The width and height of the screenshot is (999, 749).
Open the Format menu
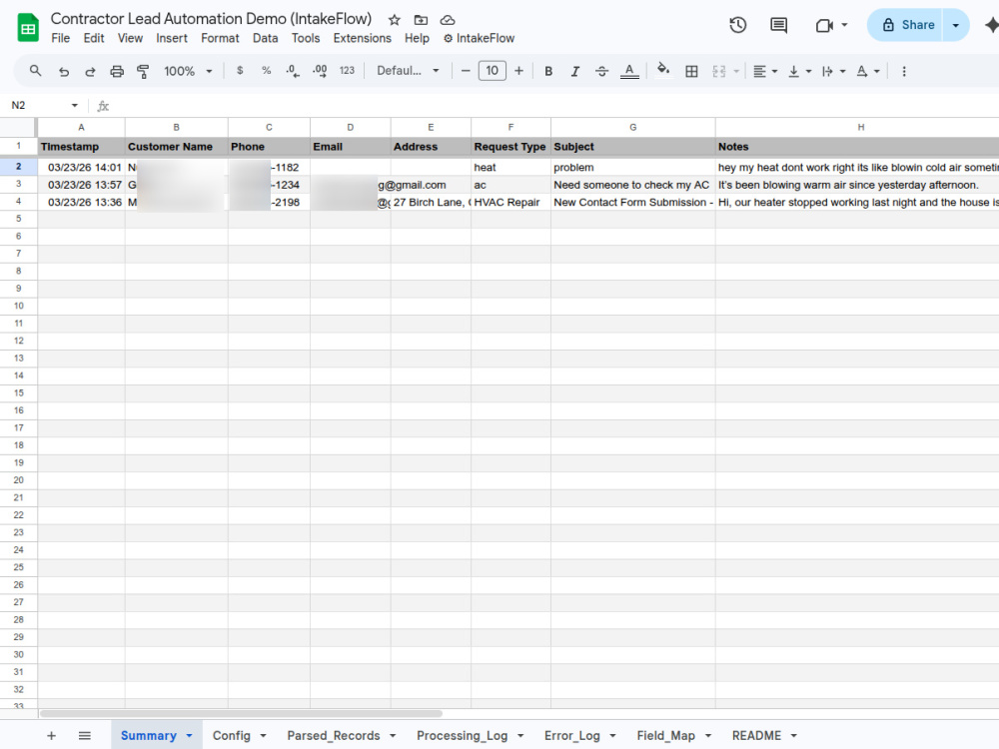tap(220, 38)
